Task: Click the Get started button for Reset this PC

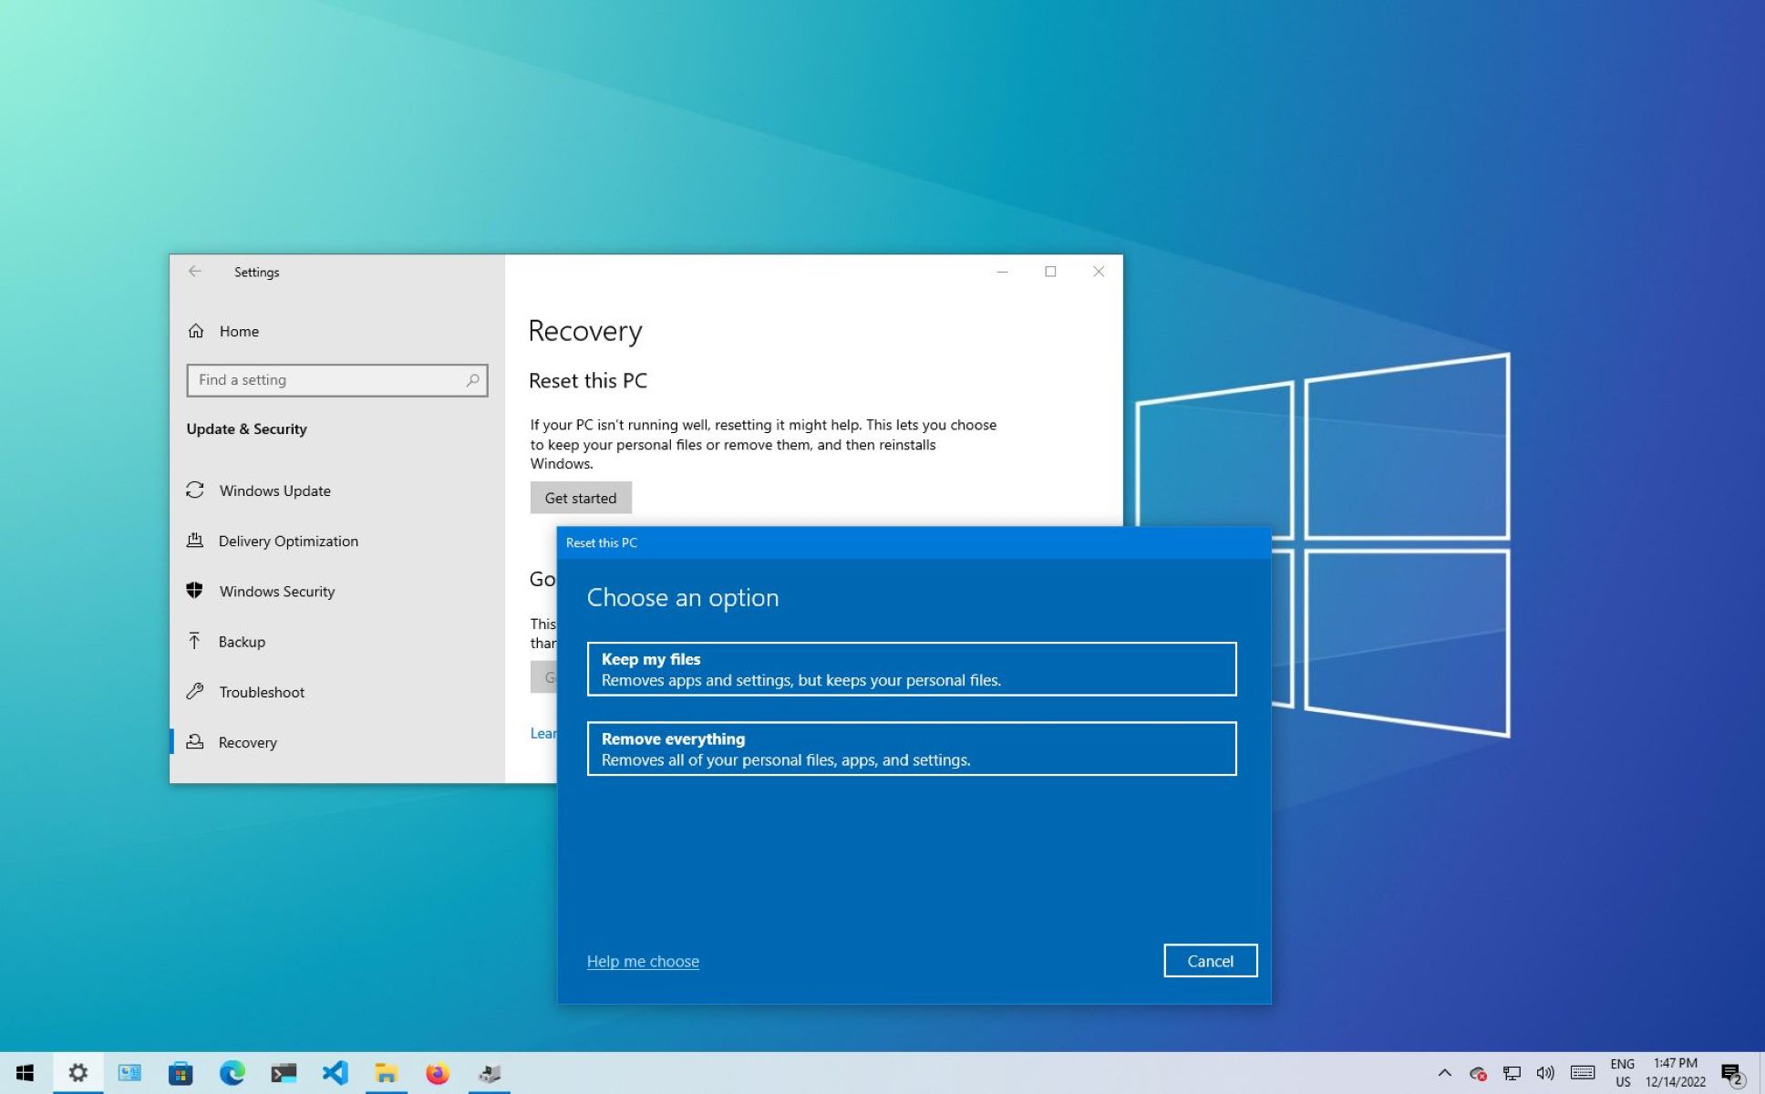Action: [x=580, y=497]
